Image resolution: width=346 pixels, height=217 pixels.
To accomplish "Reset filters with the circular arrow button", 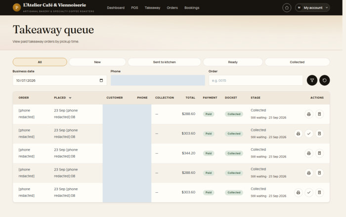I will 324,80.
